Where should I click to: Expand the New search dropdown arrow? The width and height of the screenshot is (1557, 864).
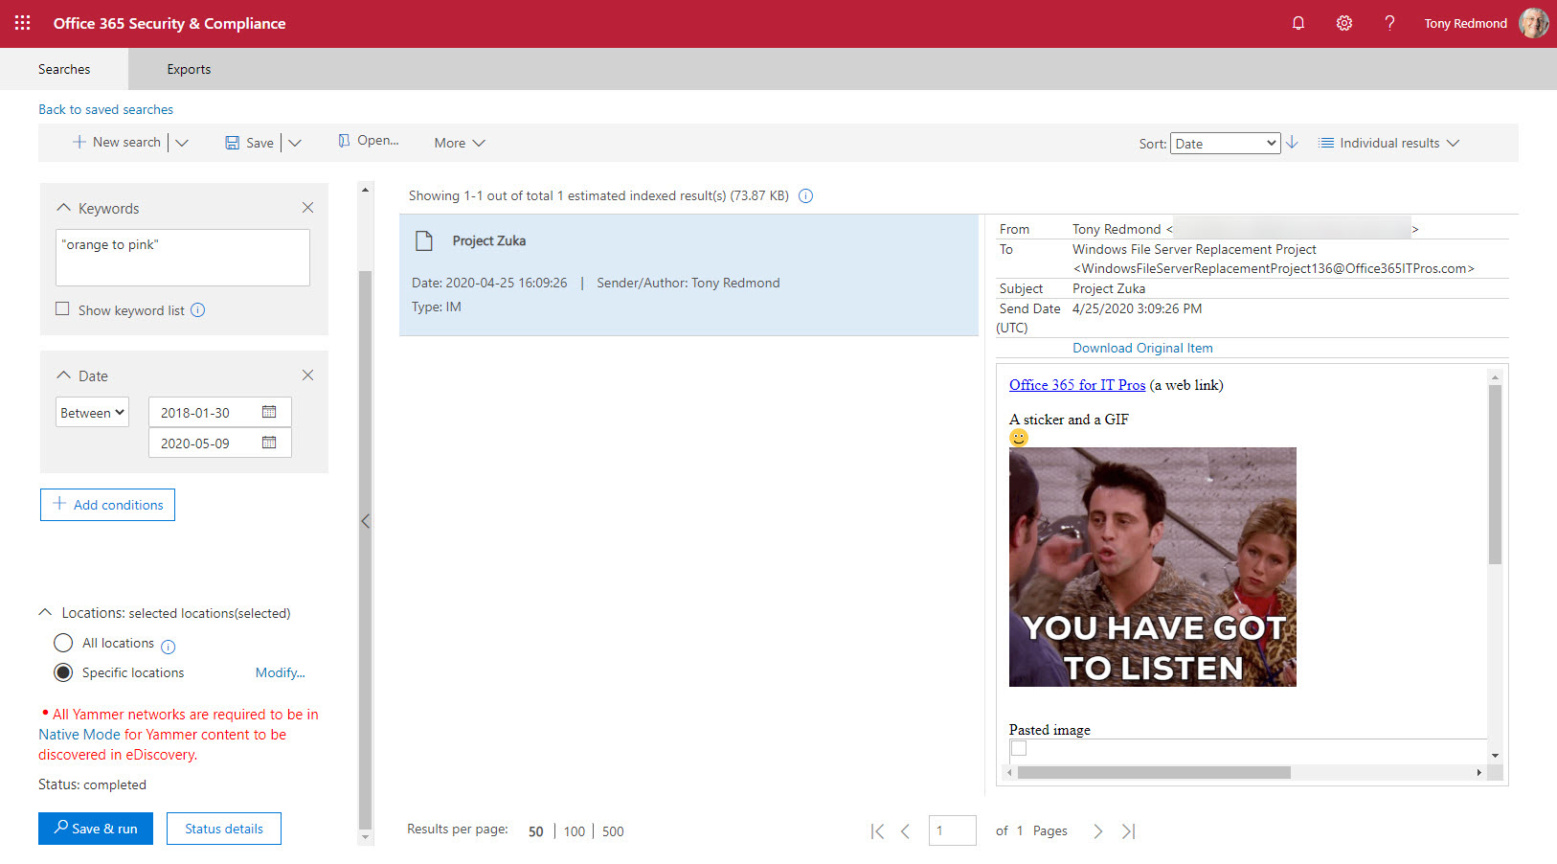[182, 143]
